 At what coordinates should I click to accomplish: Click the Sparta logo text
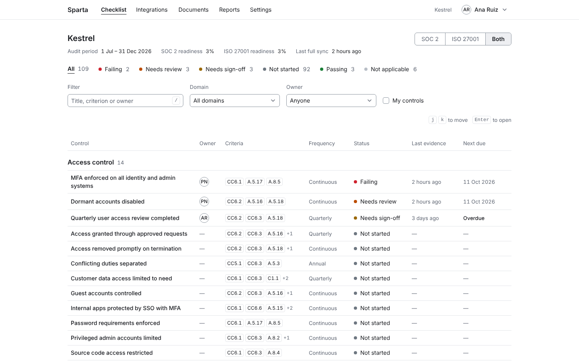[78, 10]
